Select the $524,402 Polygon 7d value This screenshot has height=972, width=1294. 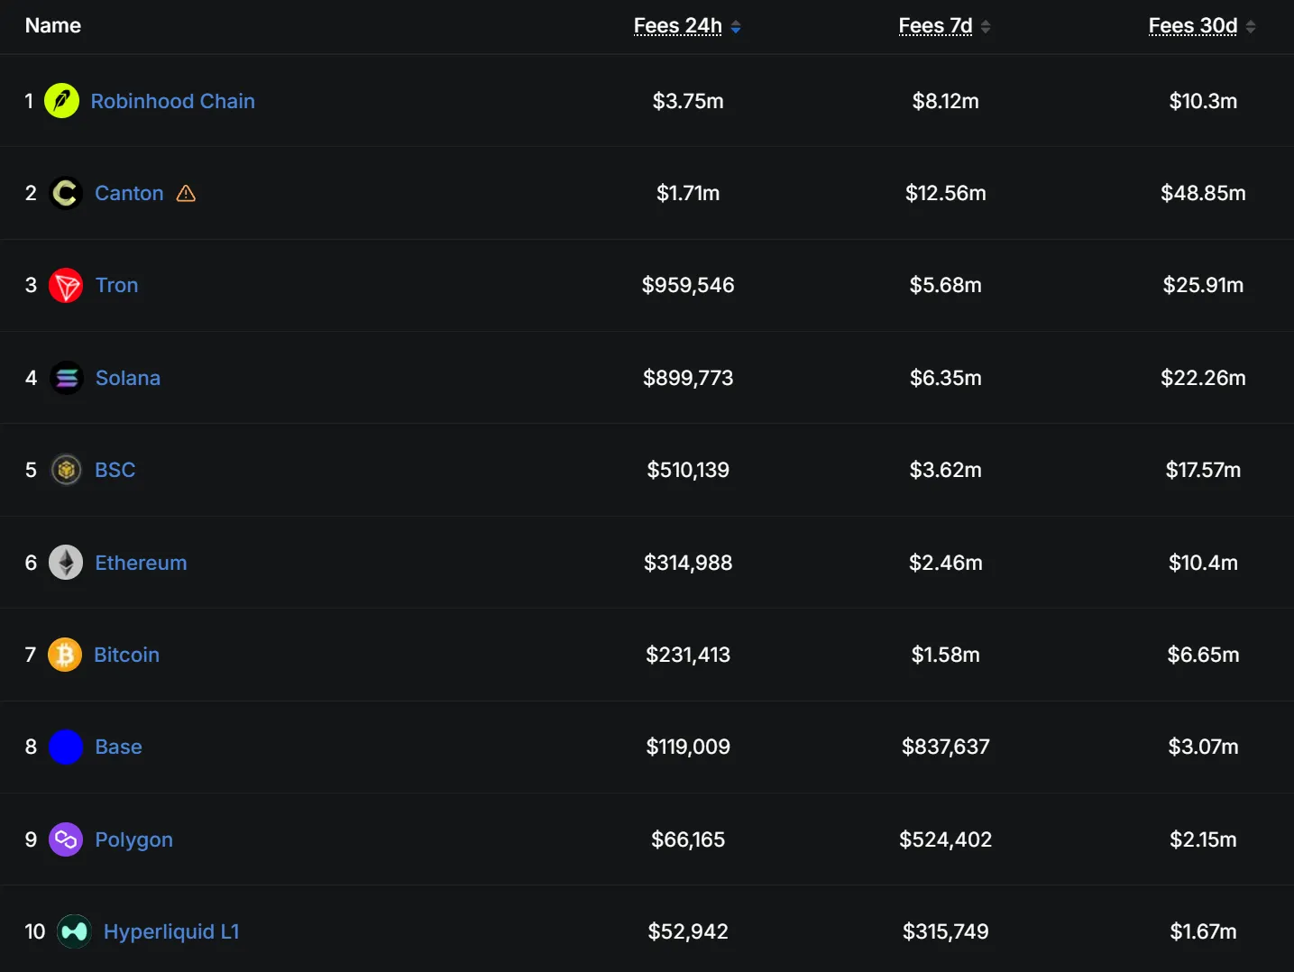(x=946, y=839)
